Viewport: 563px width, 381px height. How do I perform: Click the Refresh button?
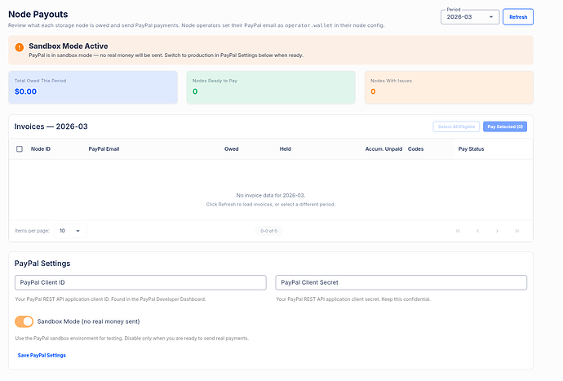518,17
